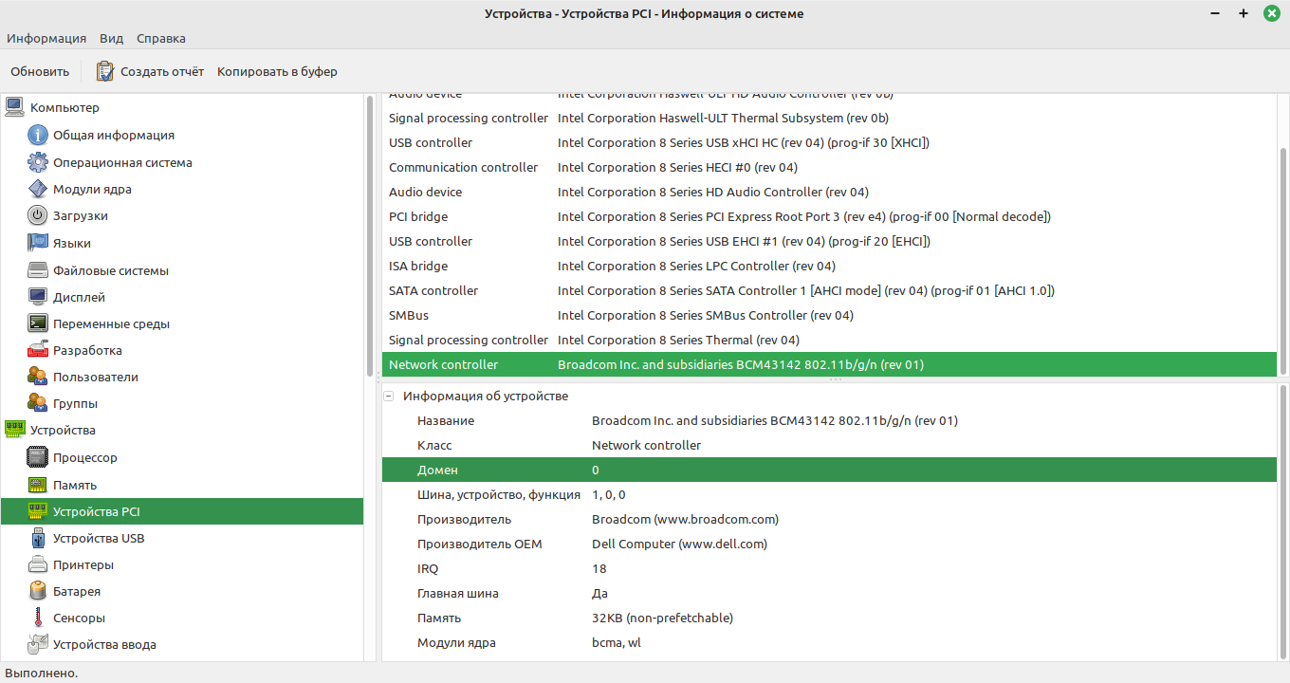This screenshot has height=683, width=1290.
Task: Click the Создать отчёт button label
Action: [x=162, y=71]
